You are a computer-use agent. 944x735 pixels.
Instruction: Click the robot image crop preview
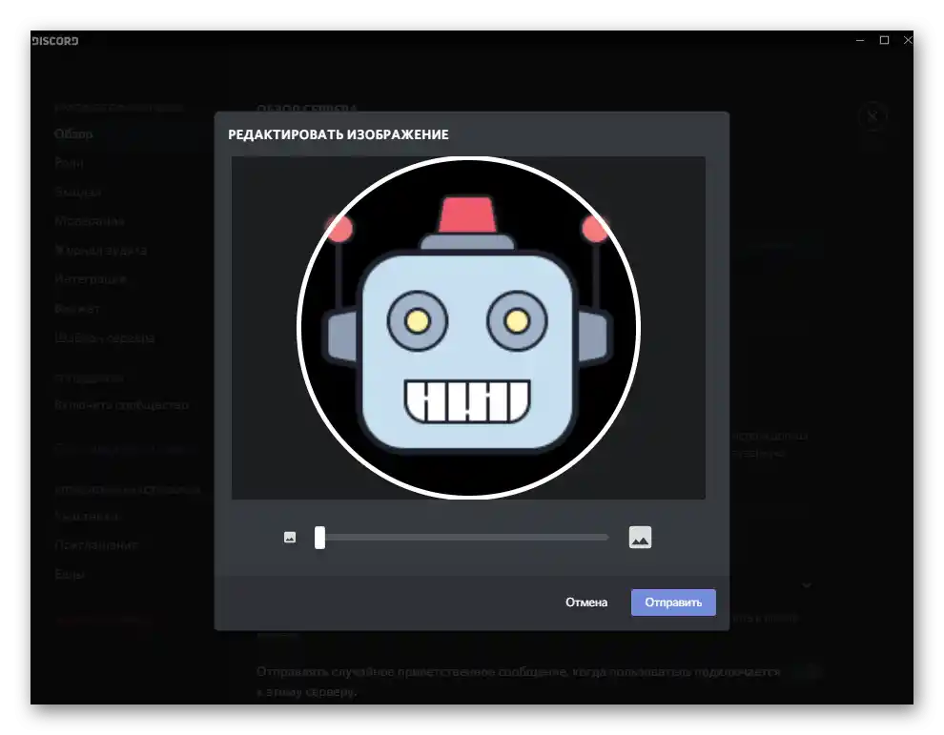coord(468,328)
